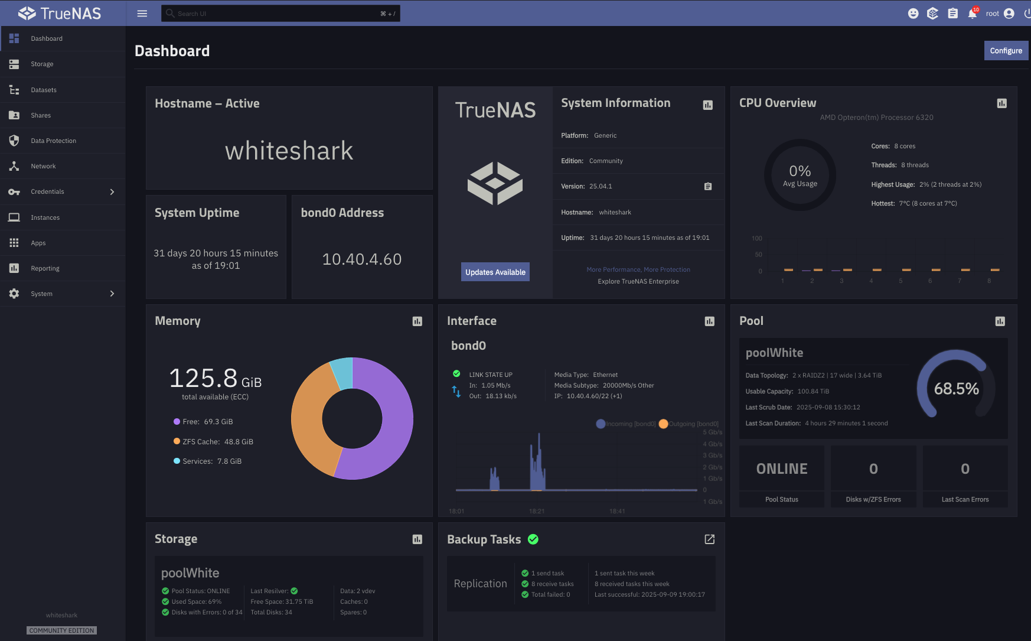
Task: Open TrueCommand status icon
Action: pyautogui.click(x=932, y=14)
